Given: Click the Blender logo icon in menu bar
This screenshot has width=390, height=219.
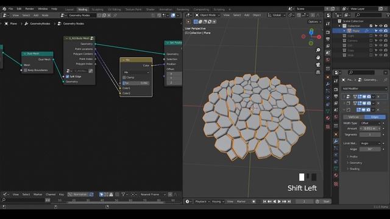Looking at the screenshot, I should point(4,9).
